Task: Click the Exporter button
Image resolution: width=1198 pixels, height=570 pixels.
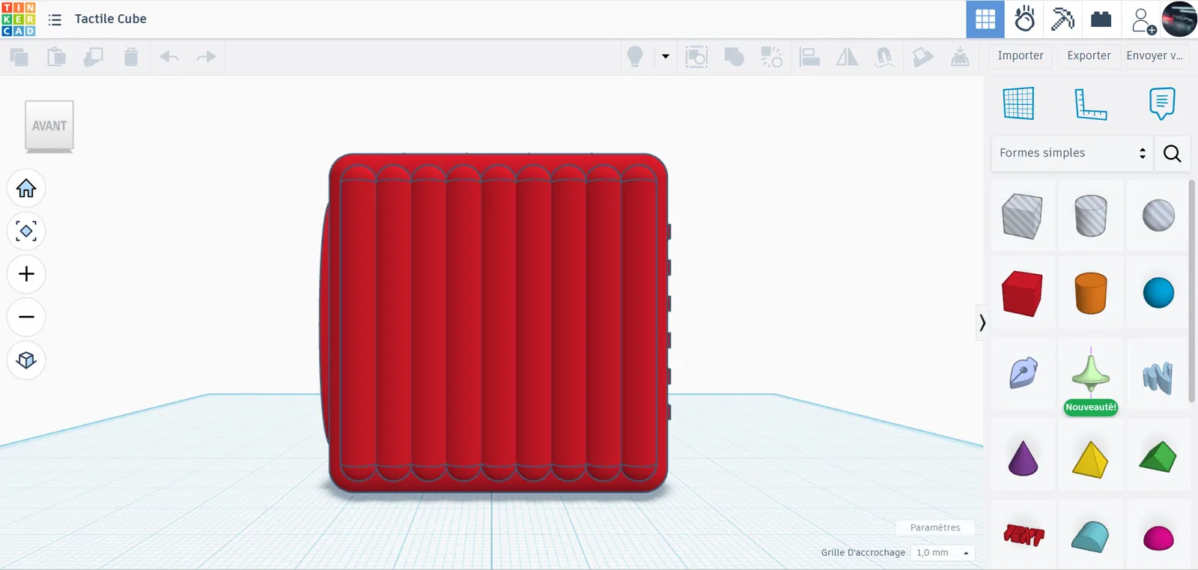Action: click(x=1089, y=56)
